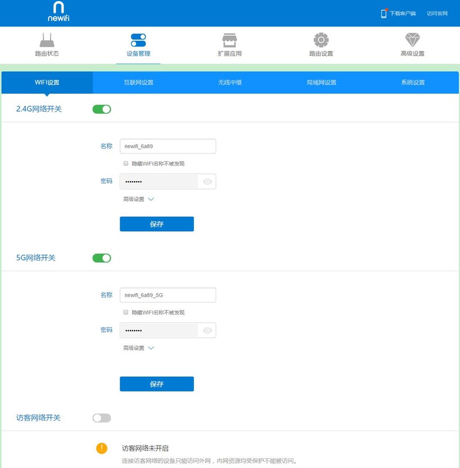Click the 名称 input showing newifi_6a89_5G
The height and width of the screenshot is (468, 460).
point(167,294)
